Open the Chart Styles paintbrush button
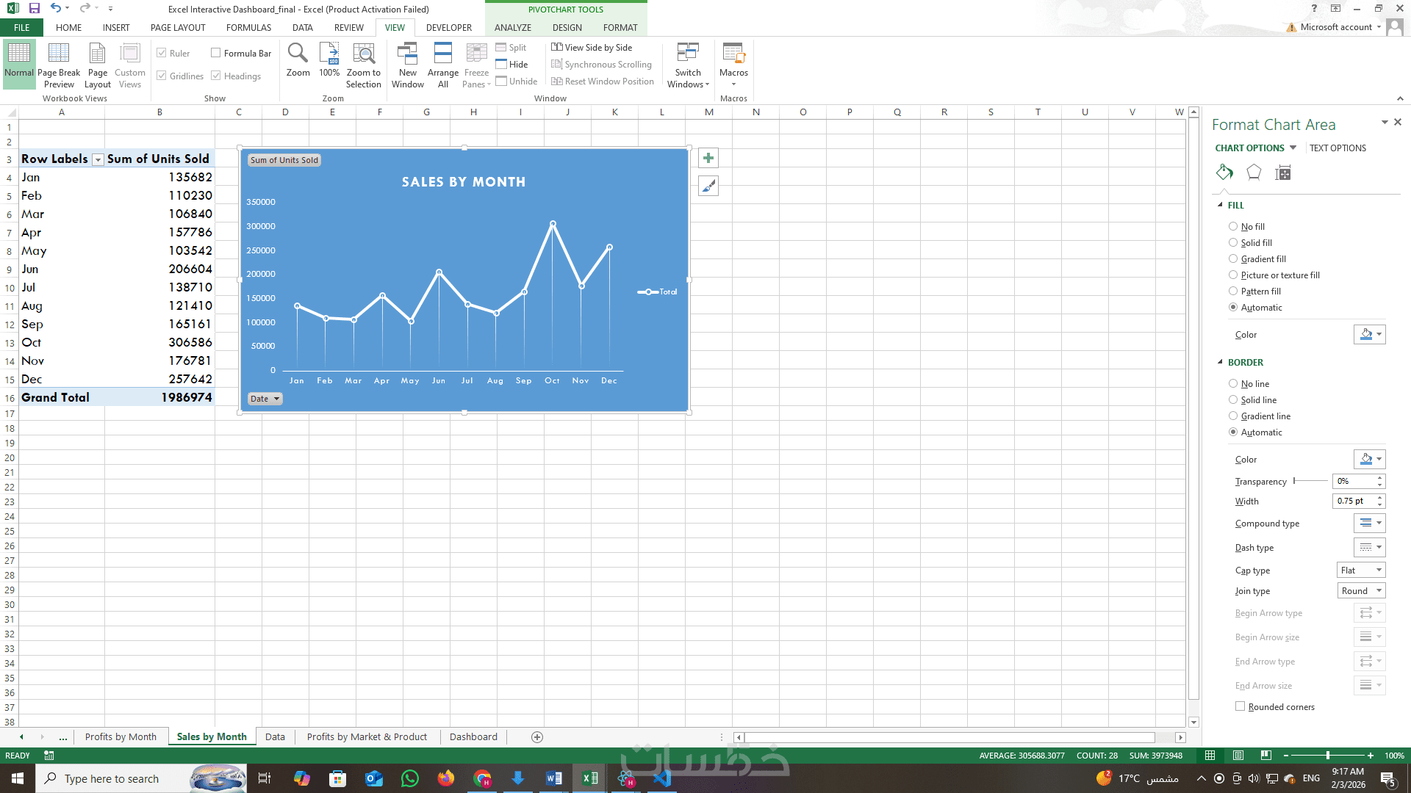1411x793 pixels. click(x=708, y=187)
